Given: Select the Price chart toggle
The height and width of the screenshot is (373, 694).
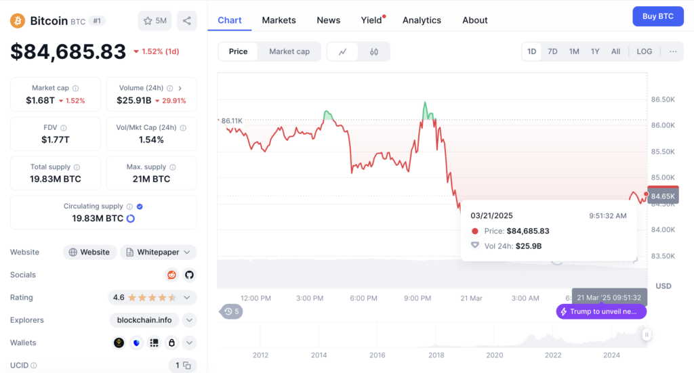Looking at the screenshot, I should pyautogui.click(x=238, y=51).
